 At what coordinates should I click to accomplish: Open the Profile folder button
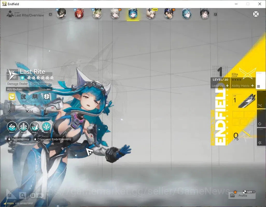pyautogui.click(x=242, y=196)
